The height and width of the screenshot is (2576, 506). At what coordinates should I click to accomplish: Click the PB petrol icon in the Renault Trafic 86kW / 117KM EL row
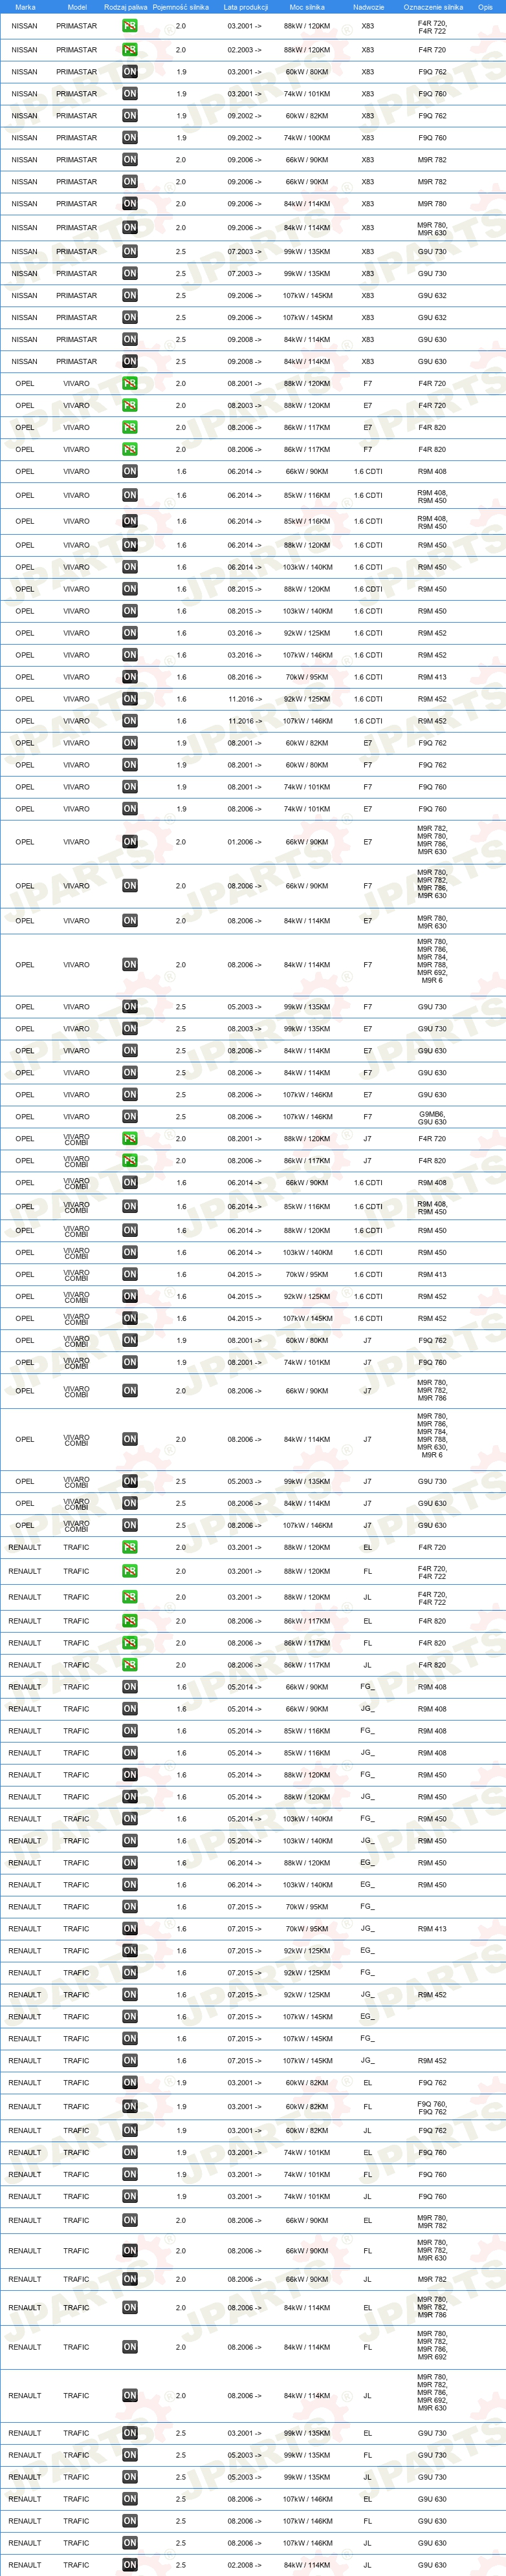130,1622
